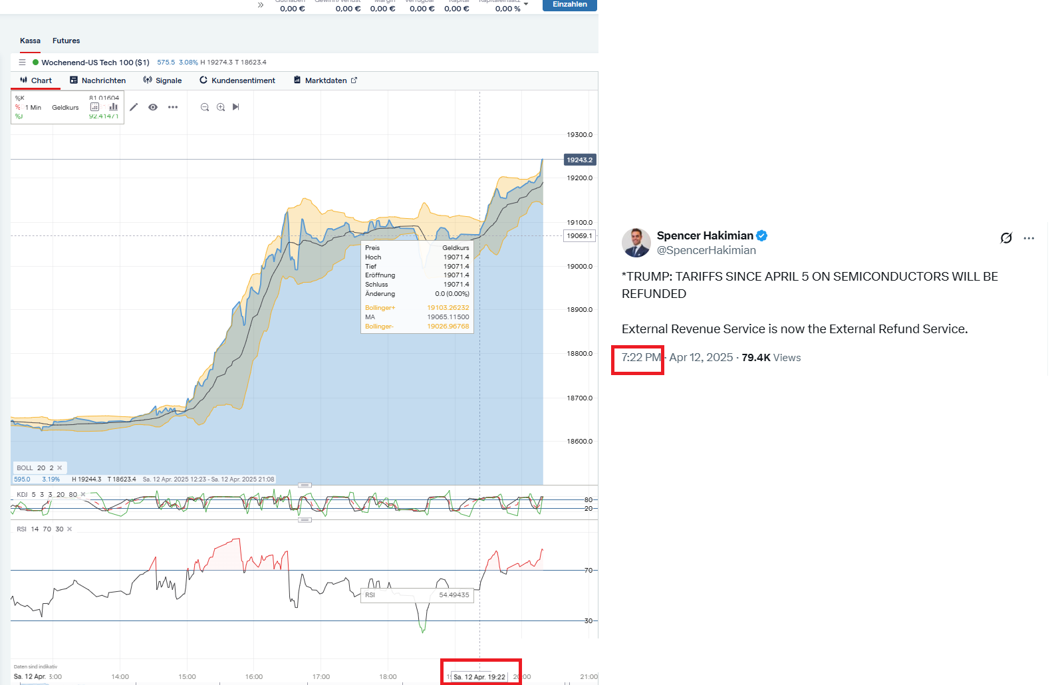Click the Grok slash icon on tweet
This screenshot has height=685, width=1052.
coord(1006,238)
